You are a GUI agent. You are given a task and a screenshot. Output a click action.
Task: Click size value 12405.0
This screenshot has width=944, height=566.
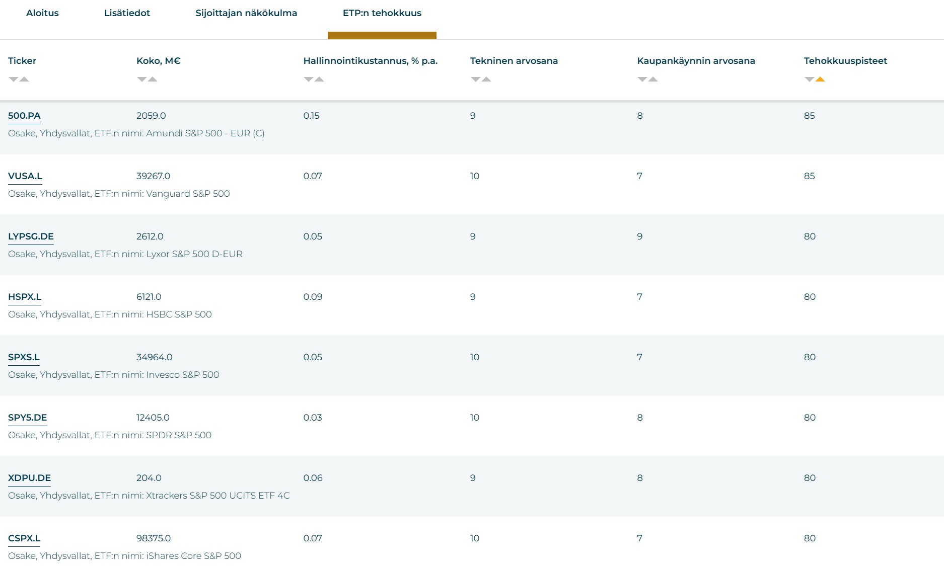coord(153,418)
